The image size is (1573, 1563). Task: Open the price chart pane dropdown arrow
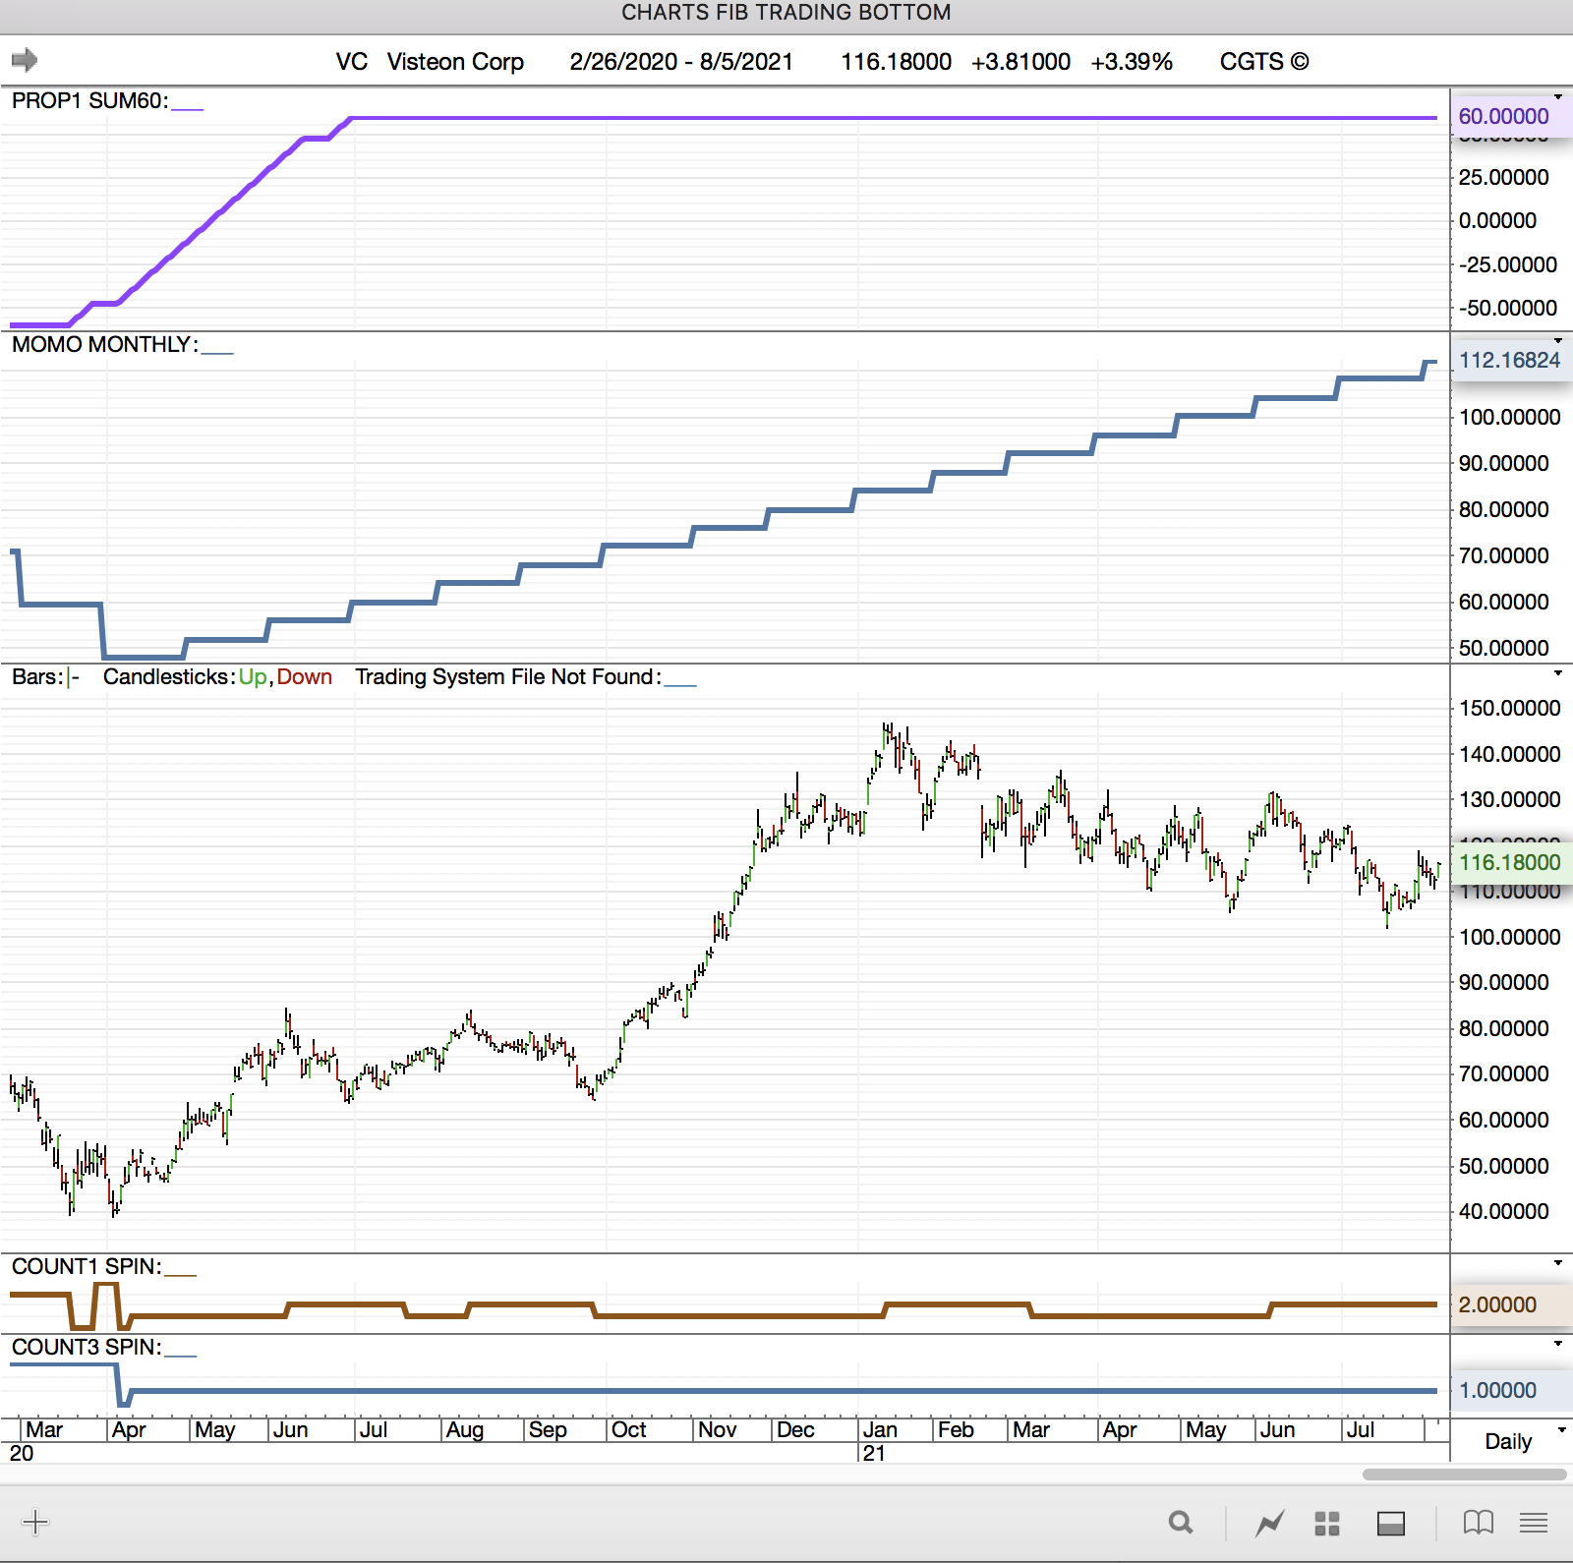click(x=1558, y=673)
